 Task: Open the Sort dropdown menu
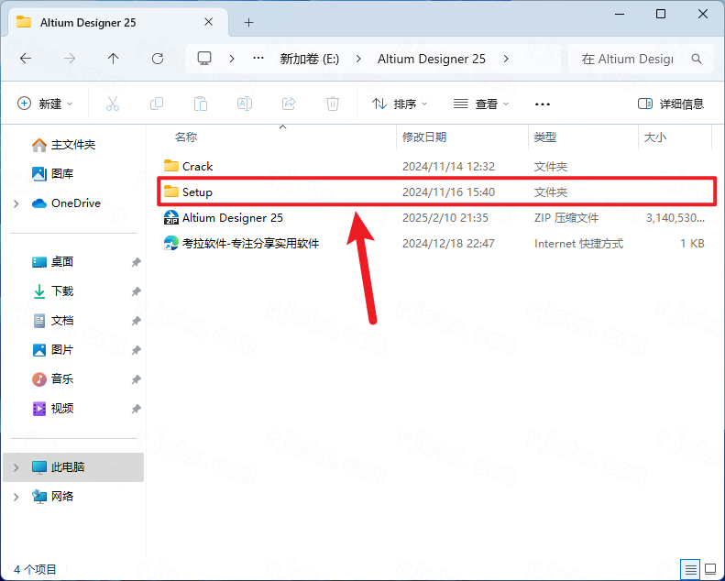pos(400,104)
